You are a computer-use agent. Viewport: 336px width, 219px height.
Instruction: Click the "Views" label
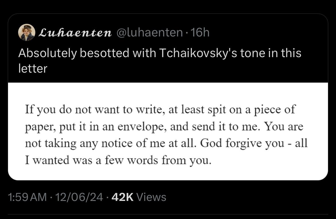pos(151,197)
